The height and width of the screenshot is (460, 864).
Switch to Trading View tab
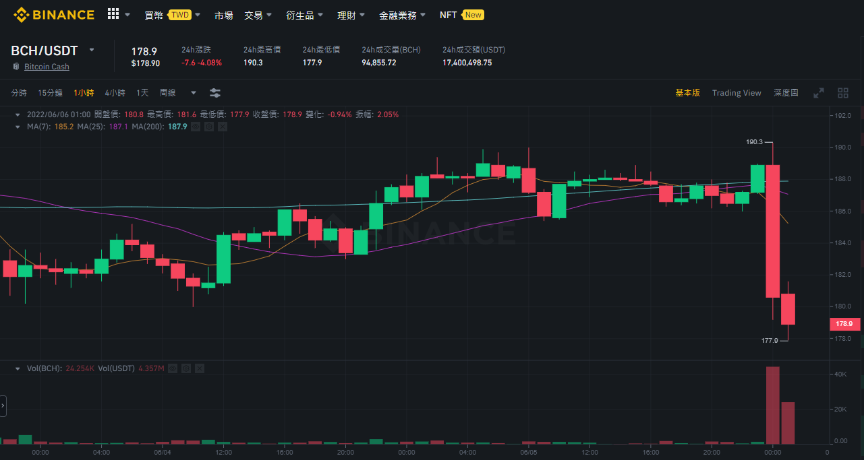[x=737, y=93]
